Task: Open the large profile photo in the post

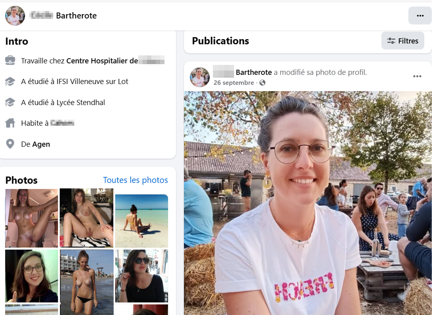Action: coord(308,203)
